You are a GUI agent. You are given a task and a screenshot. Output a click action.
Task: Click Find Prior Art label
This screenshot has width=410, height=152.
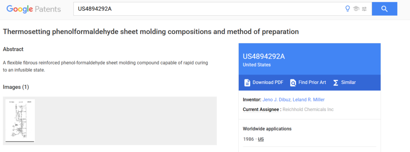pos(312,82)
